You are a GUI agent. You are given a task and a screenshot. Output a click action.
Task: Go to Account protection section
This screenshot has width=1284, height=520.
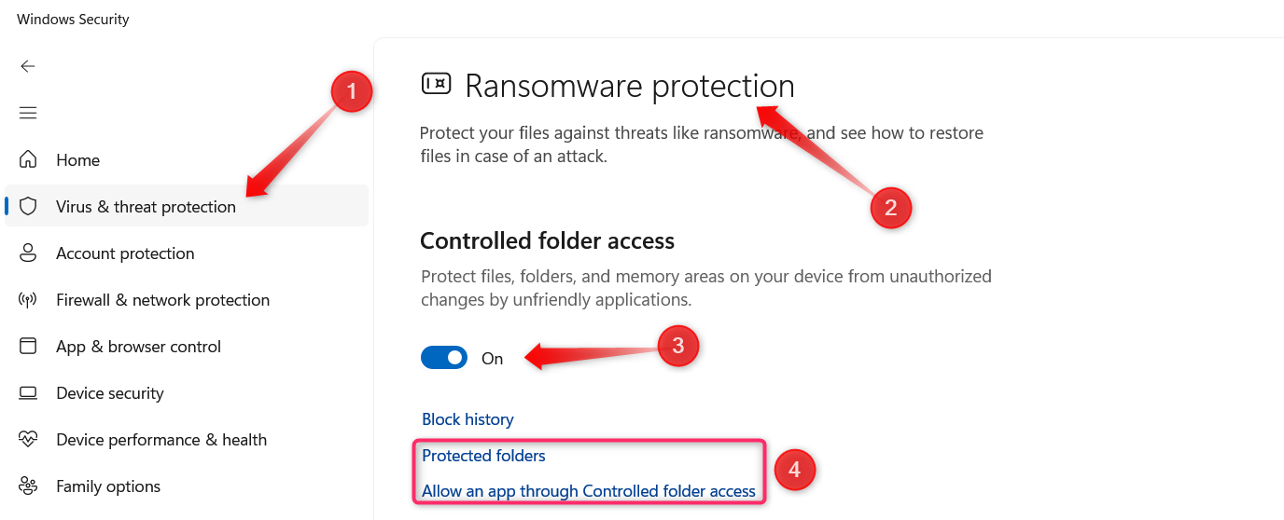[125, 253]
